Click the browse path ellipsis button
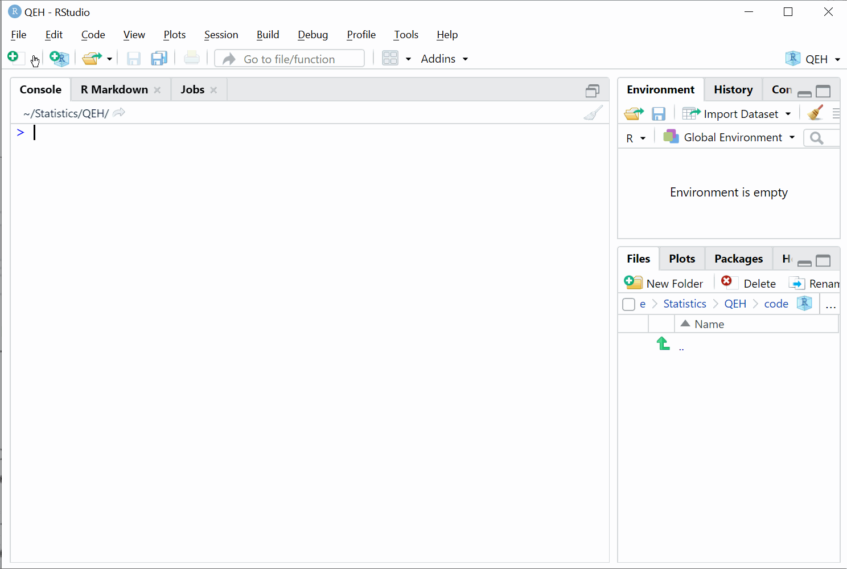 (x=830, y=306)
